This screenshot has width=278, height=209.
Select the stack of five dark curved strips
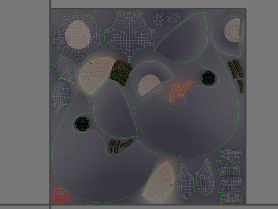[121, 73]
